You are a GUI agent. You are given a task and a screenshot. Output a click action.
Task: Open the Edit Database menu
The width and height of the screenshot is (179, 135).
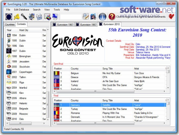[x=21, y=10]
